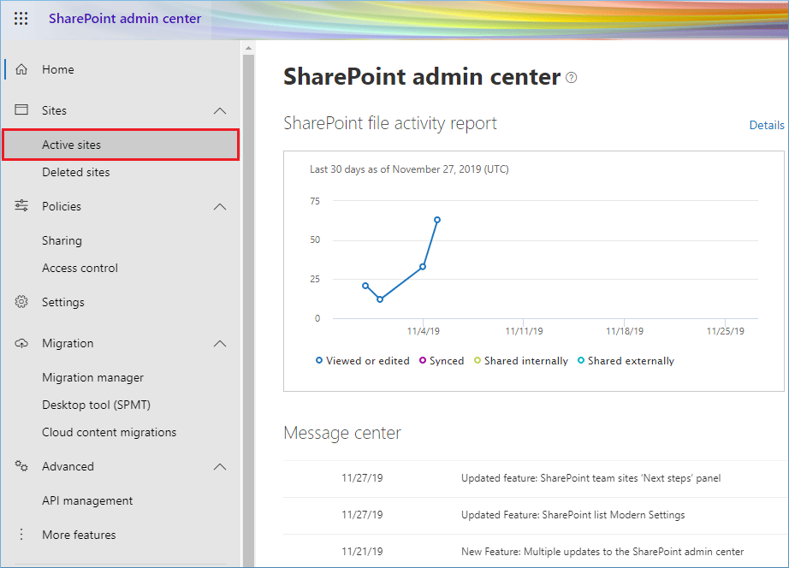Click the 11/4/19 axis label
Viewport: 789px width, 568px height.
424,331
